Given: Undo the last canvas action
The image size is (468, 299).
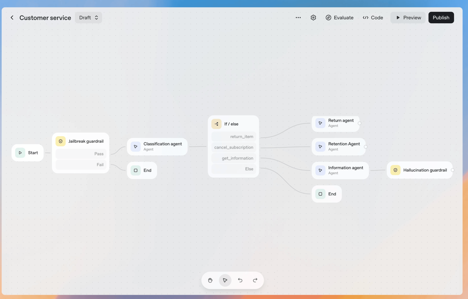Looking at the screenshot, I should coord(240,280).
